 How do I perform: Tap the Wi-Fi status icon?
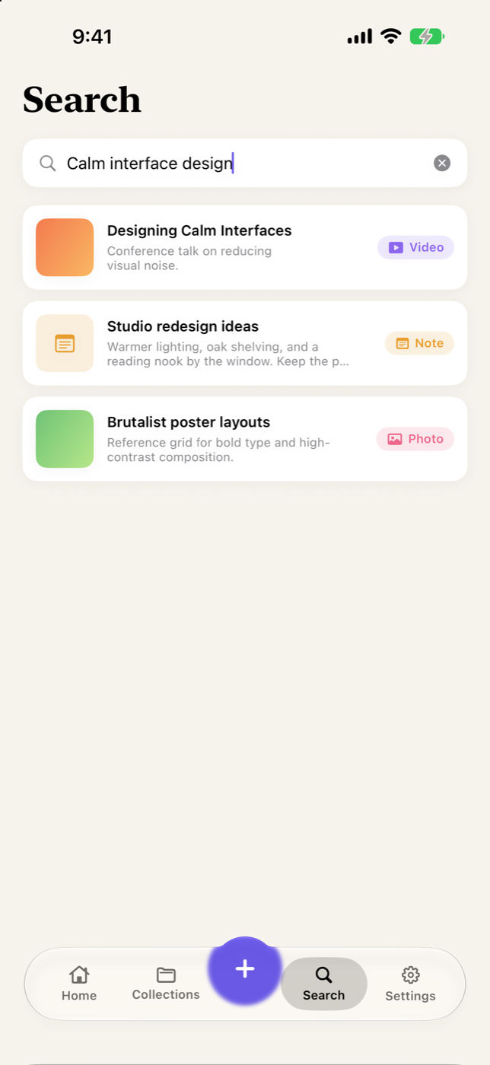click(x=391, y=37)
